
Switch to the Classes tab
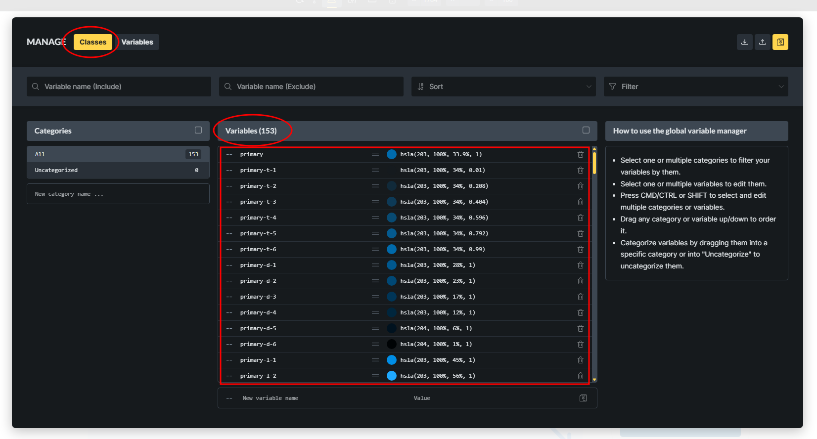[x=93, y=42]
